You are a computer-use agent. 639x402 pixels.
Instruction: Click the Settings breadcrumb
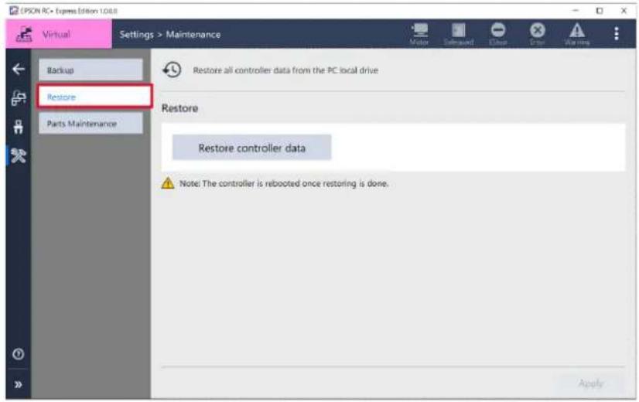tap(136, 35)
